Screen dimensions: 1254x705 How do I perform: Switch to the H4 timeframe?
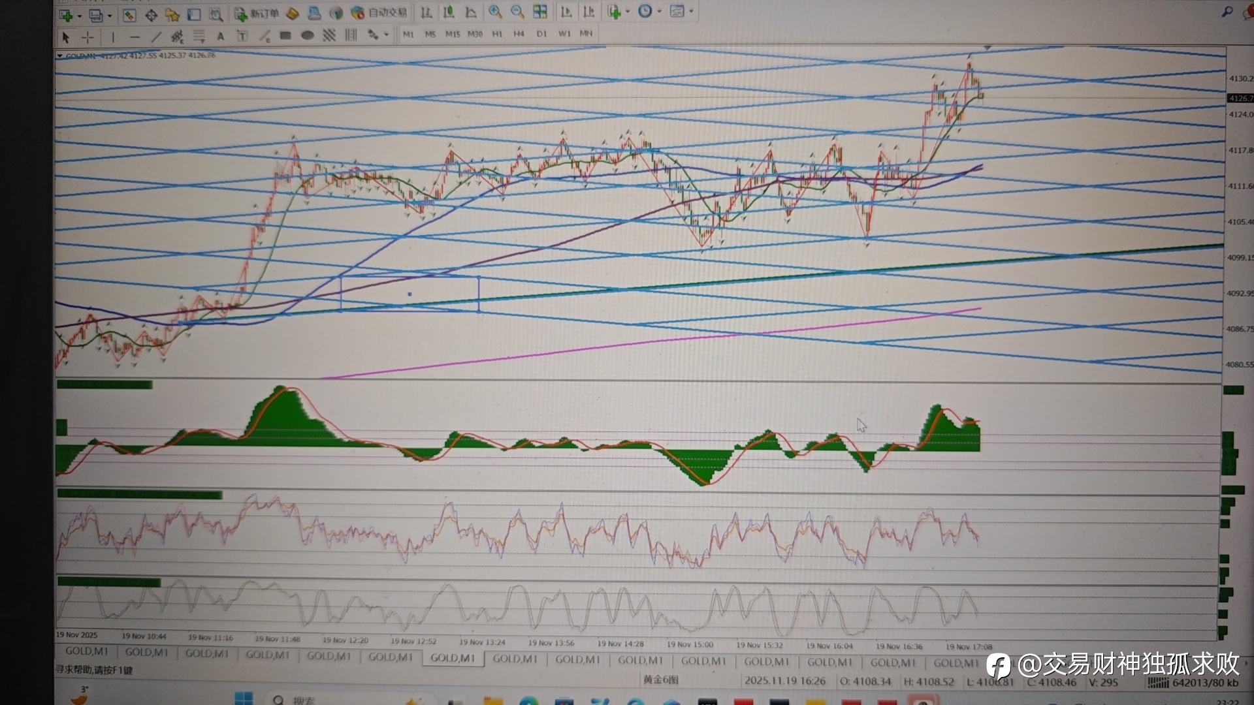click(x=519, y=34)
